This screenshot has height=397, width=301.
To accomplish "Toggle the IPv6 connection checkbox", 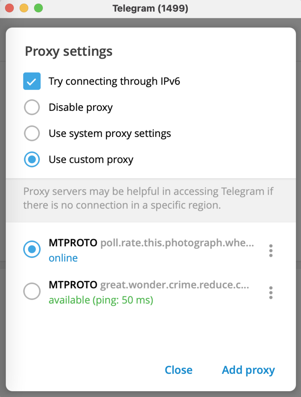I will coord(32,81).
